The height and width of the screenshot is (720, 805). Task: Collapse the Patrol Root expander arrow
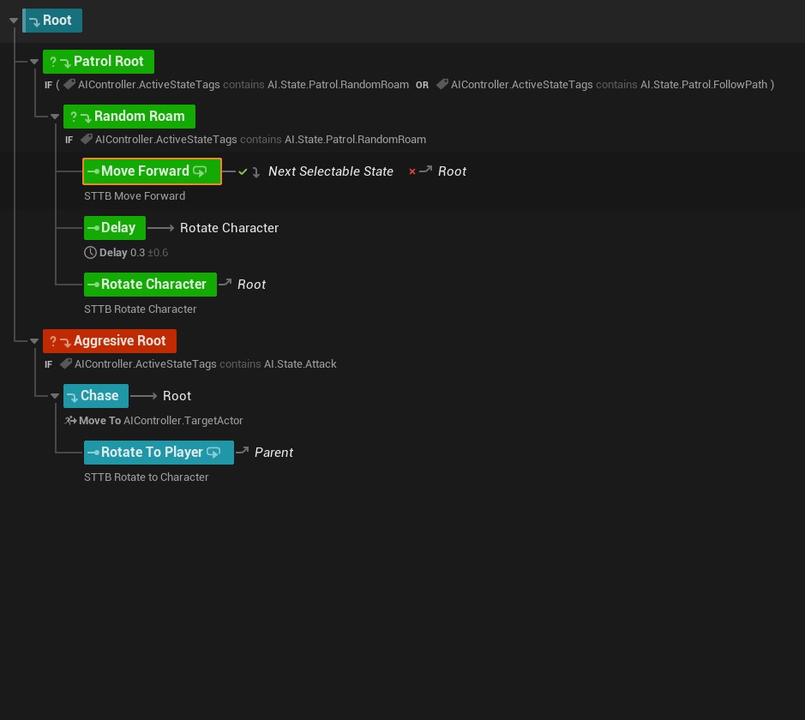[x=34, y=62]
